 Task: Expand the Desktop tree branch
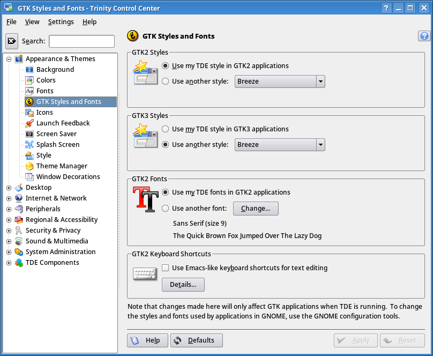[x=8, y=188]
